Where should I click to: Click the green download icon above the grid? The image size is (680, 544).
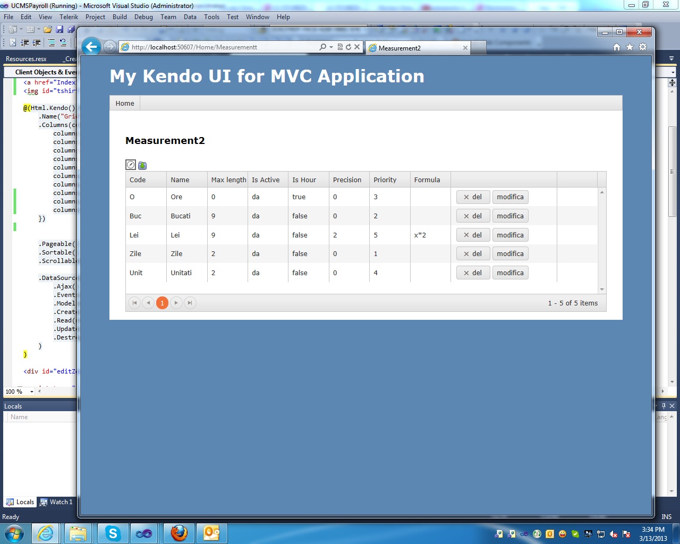click(142, 165)
